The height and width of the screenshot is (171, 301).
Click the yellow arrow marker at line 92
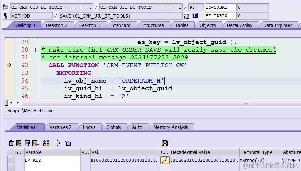point(9,65)
